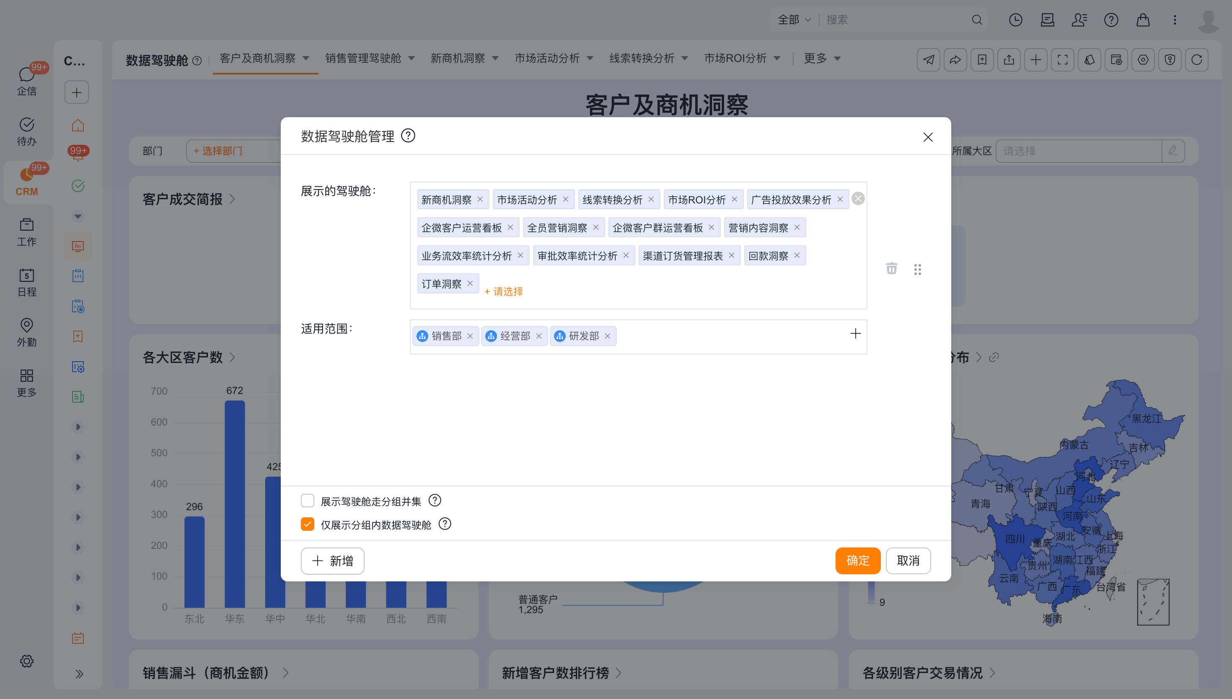This screenshot has width=1232, height=699.
Task: Close the 数据驾驶舱管理 dialog
Action: click(928, 137)
